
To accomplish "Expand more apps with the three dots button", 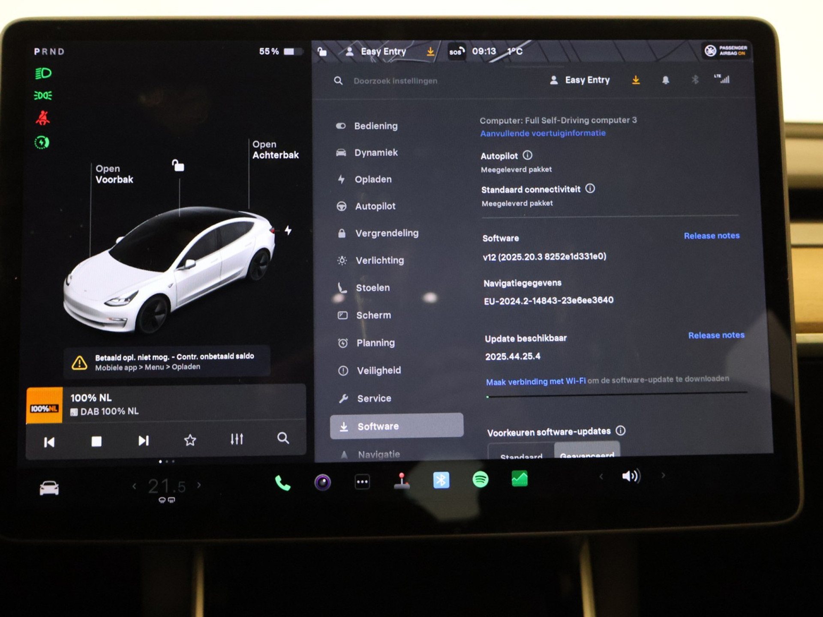I will (362, 482).
